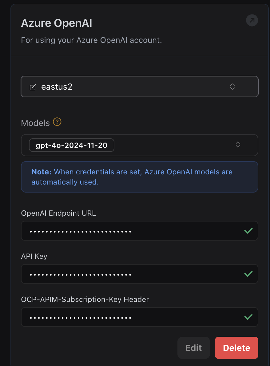
Task: Click the chevron on the Models selector
Action: pos(237,145)
